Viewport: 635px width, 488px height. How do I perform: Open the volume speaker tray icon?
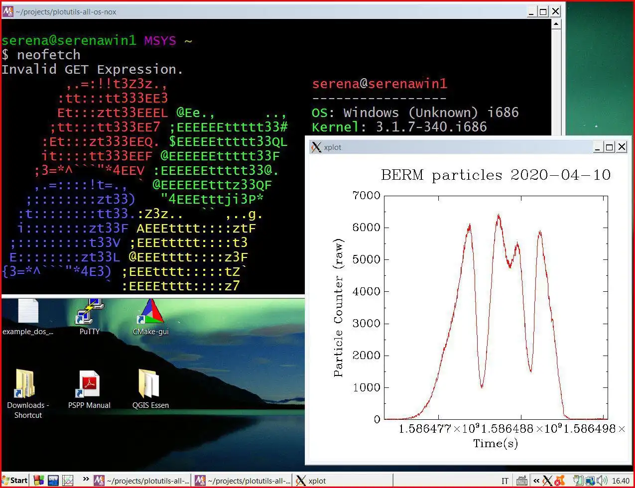click(x=602, y=481)
